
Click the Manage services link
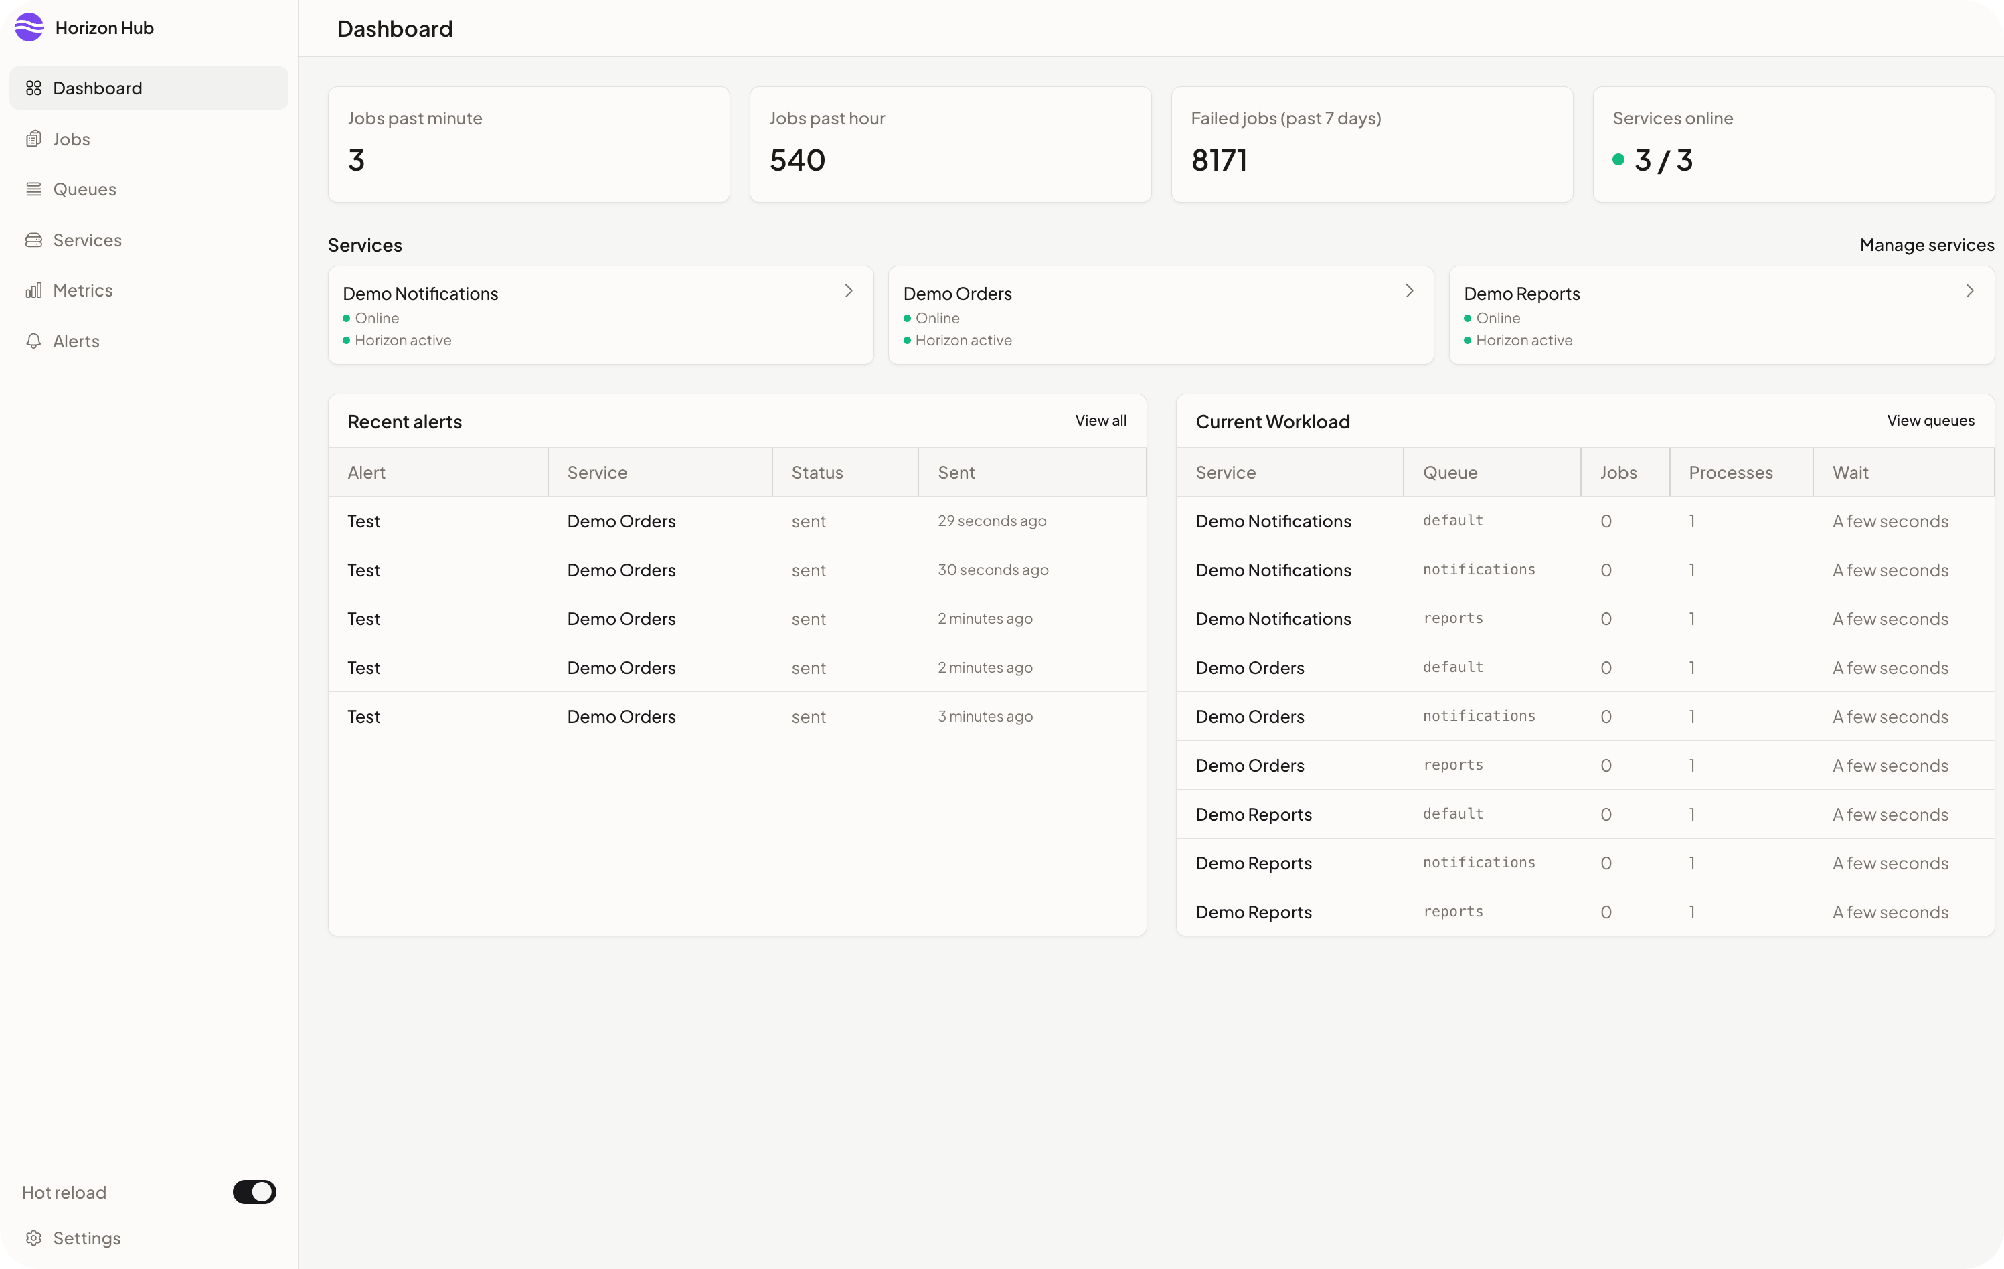coord(1926,245)
